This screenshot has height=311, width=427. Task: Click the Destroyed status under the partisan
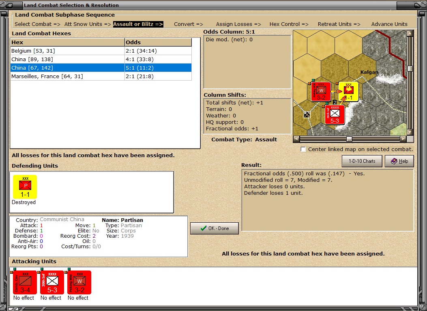pyautogui.click(x=24, y=202)
